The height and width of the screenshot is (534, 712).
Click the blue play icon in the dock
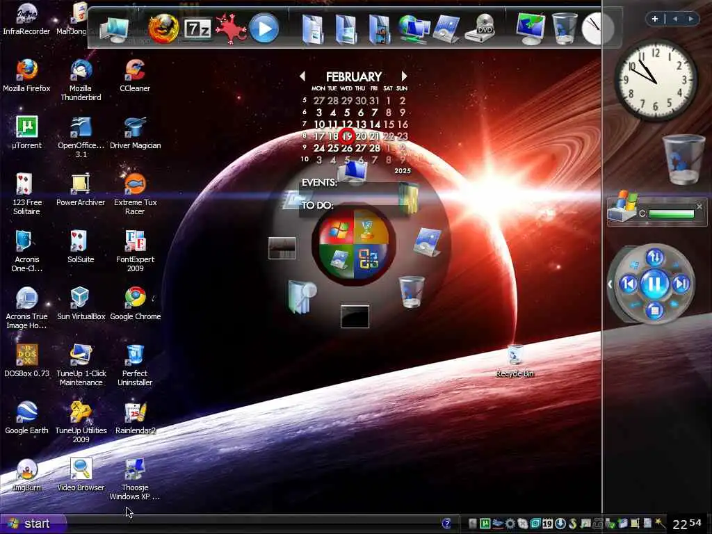264,28
